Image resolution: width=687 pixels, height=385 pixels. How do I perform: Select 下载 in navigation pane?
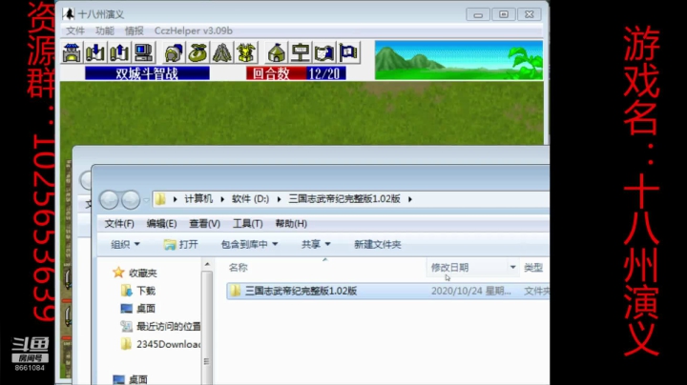(146, 291)
